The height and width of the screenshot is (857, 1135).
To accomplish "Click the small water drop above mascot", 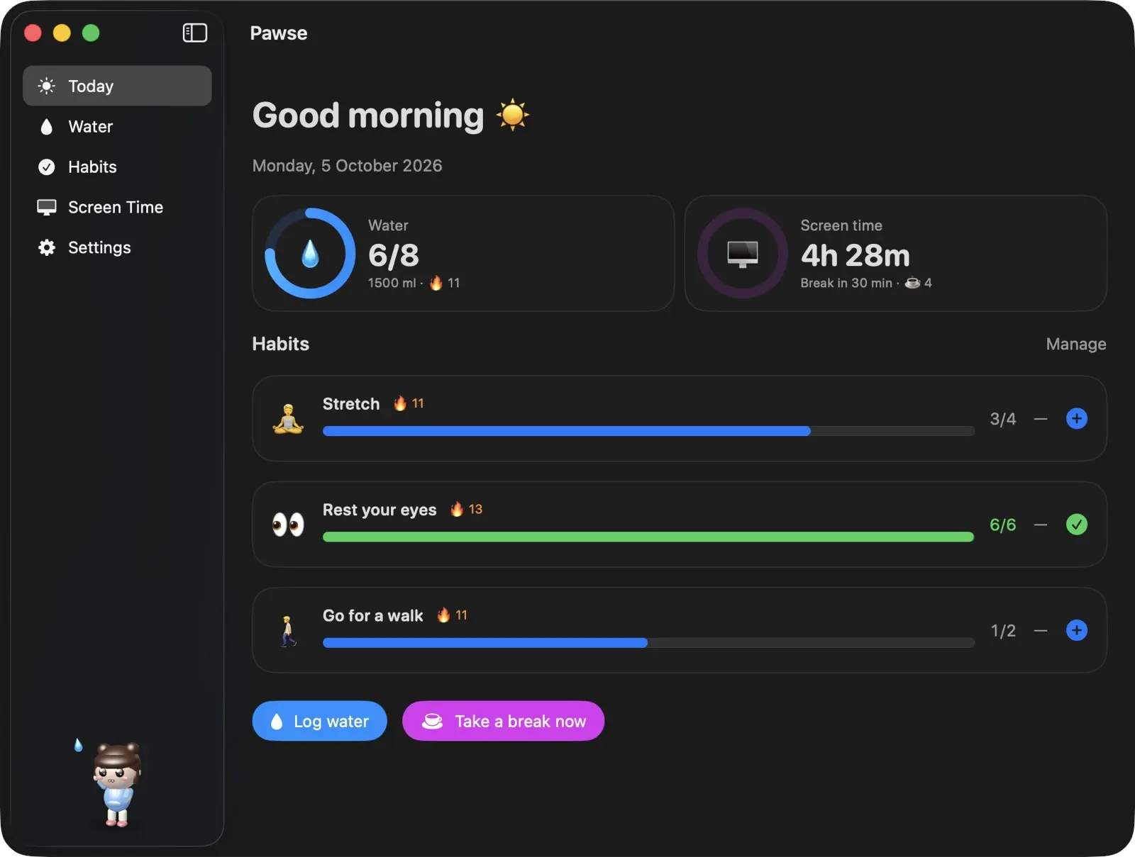I will point(78,745).
